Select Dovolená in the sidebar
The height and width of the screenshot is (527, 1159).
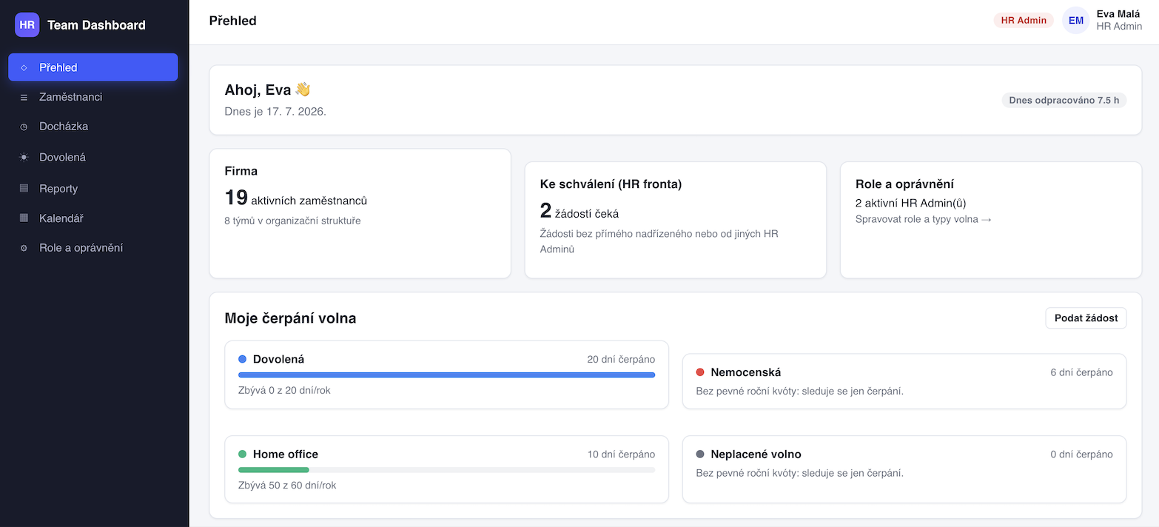pyautogui.click(x=93, y=157)
